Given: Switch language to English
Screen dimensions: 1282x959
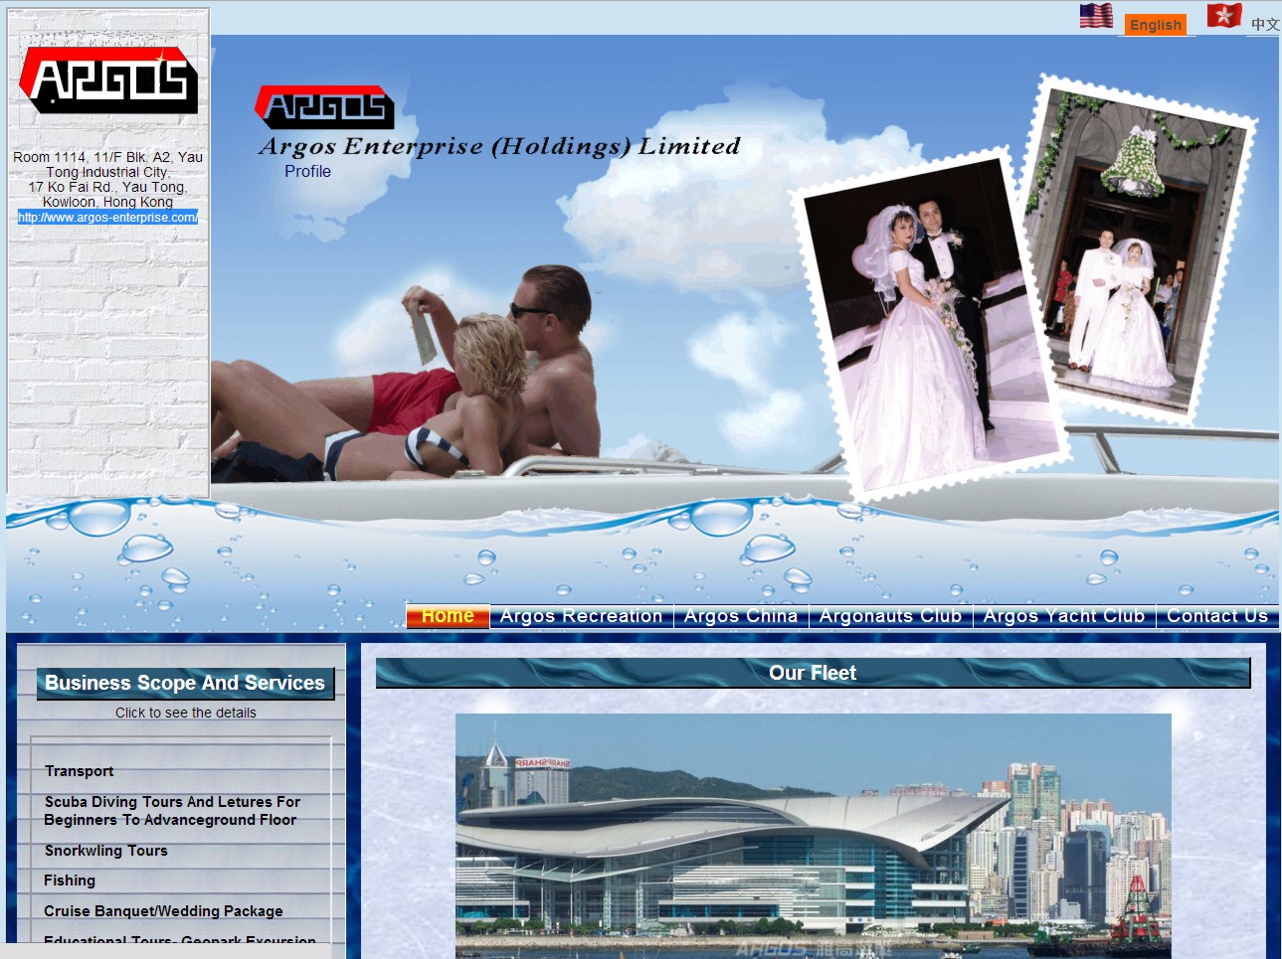Looking at the screenshot, I should pos(1155,25).
